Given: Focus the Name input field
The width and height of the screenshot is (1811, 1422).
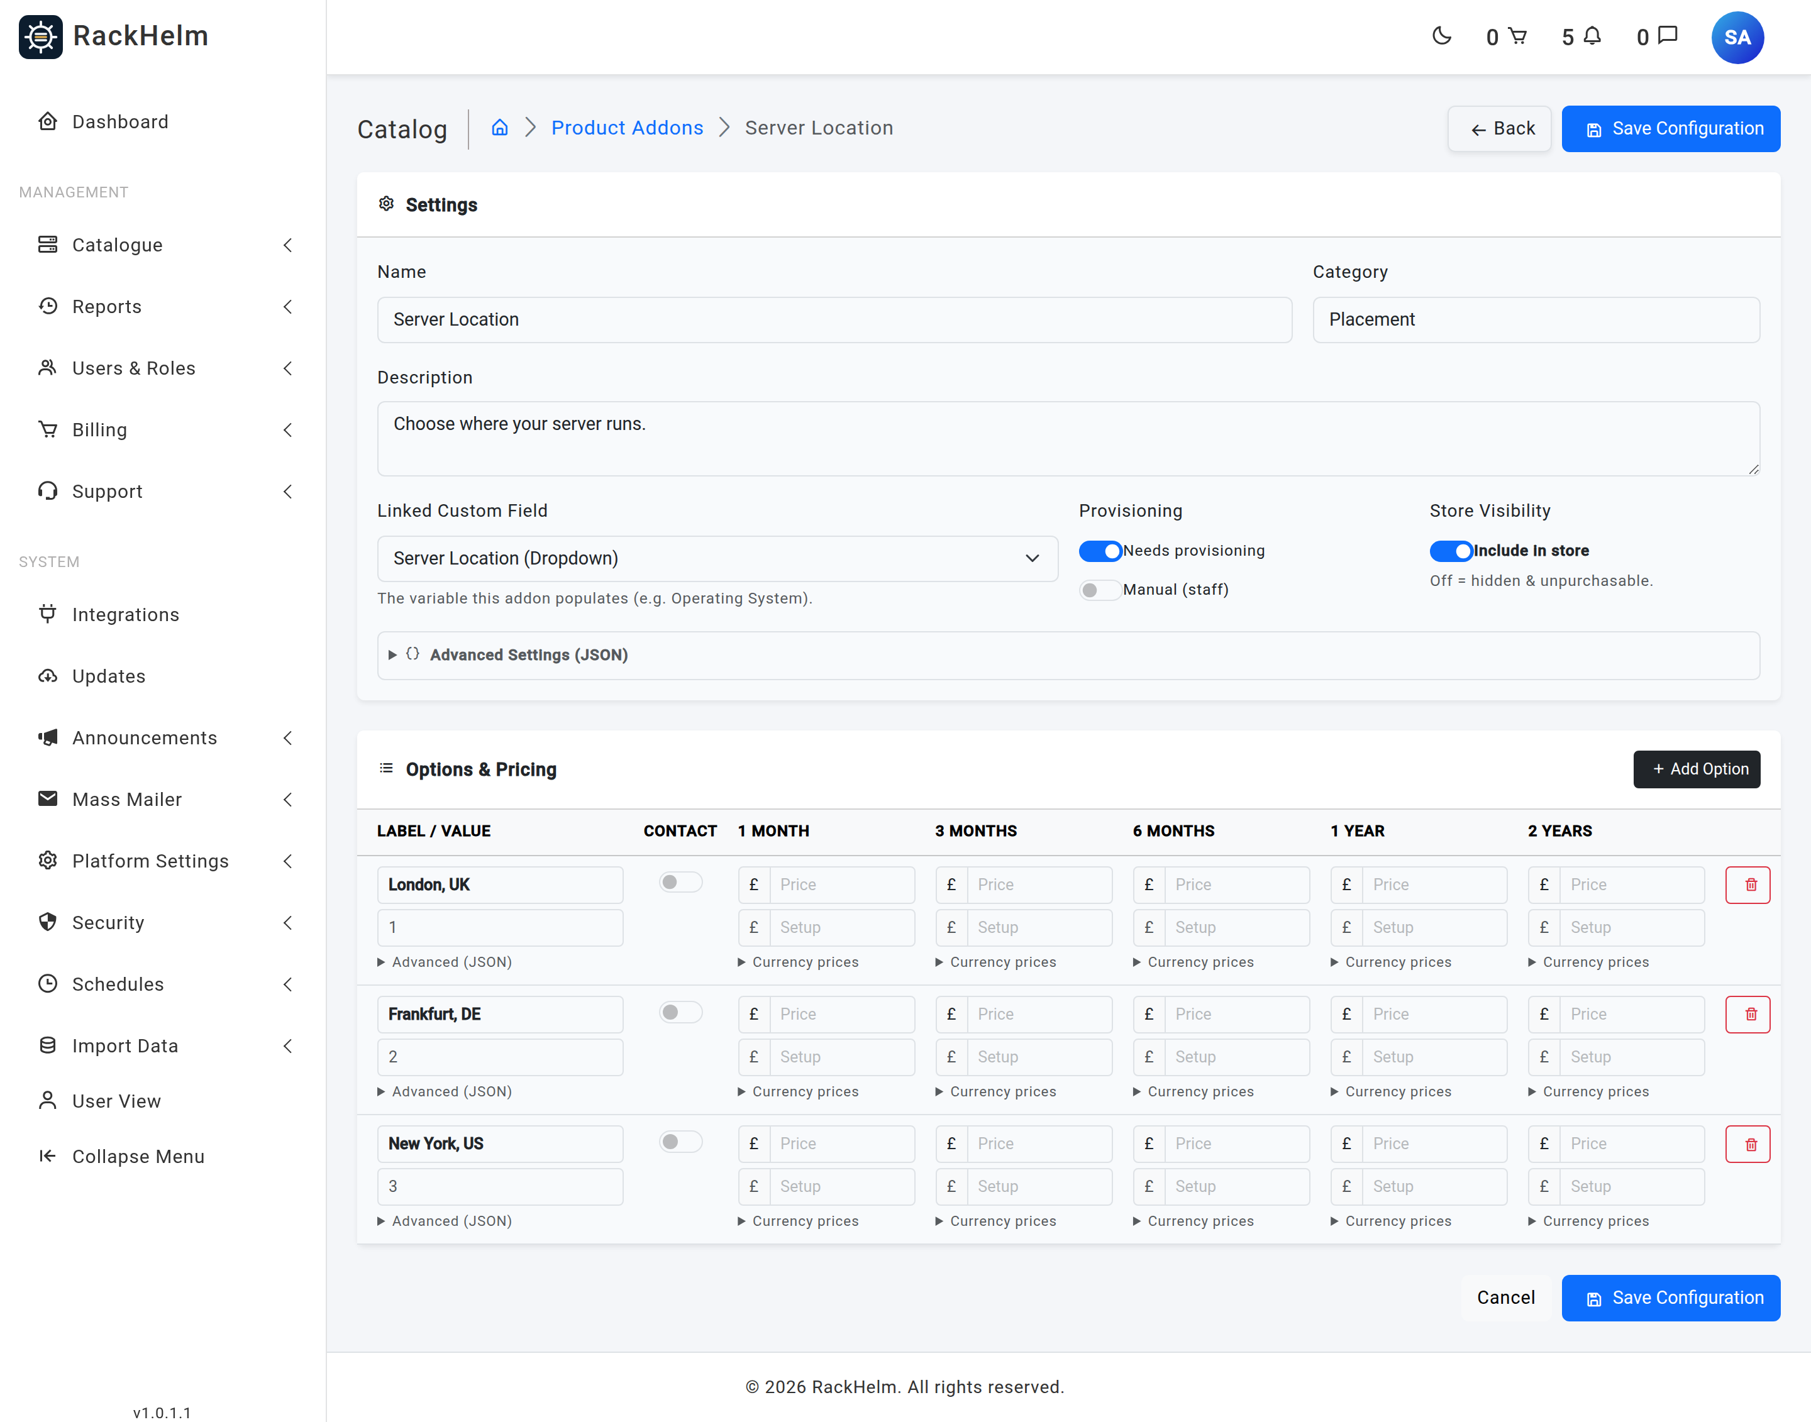Looking at the screenshot, I should [834, 320].
